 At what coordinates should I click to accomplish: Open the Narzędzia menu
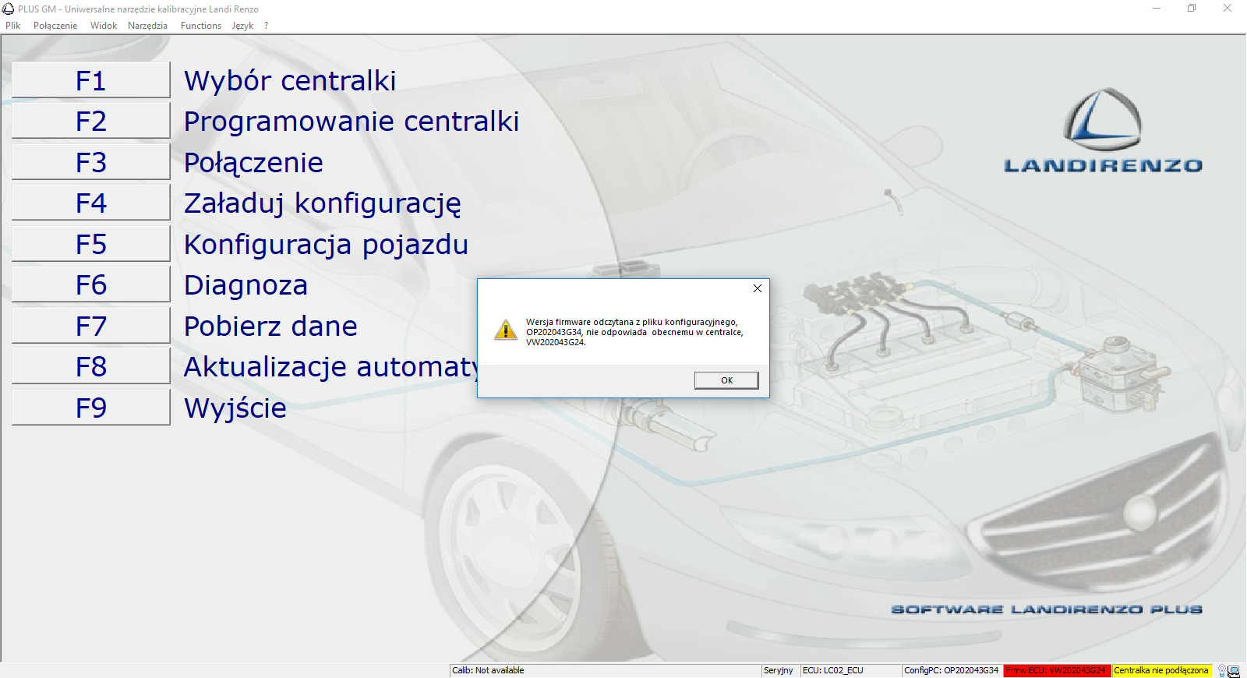147,26
